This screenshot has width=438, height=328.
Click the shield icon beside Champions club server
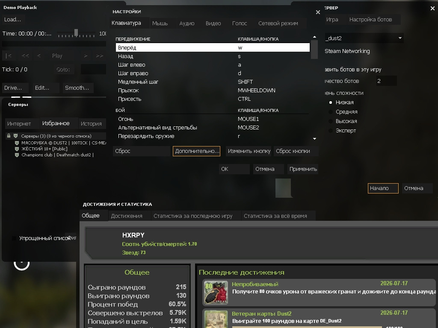coord(17,155)
